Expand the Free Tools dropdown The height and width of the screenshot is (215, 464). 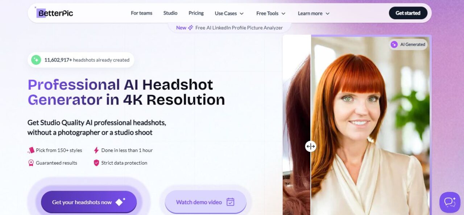[x=271, y=13]
